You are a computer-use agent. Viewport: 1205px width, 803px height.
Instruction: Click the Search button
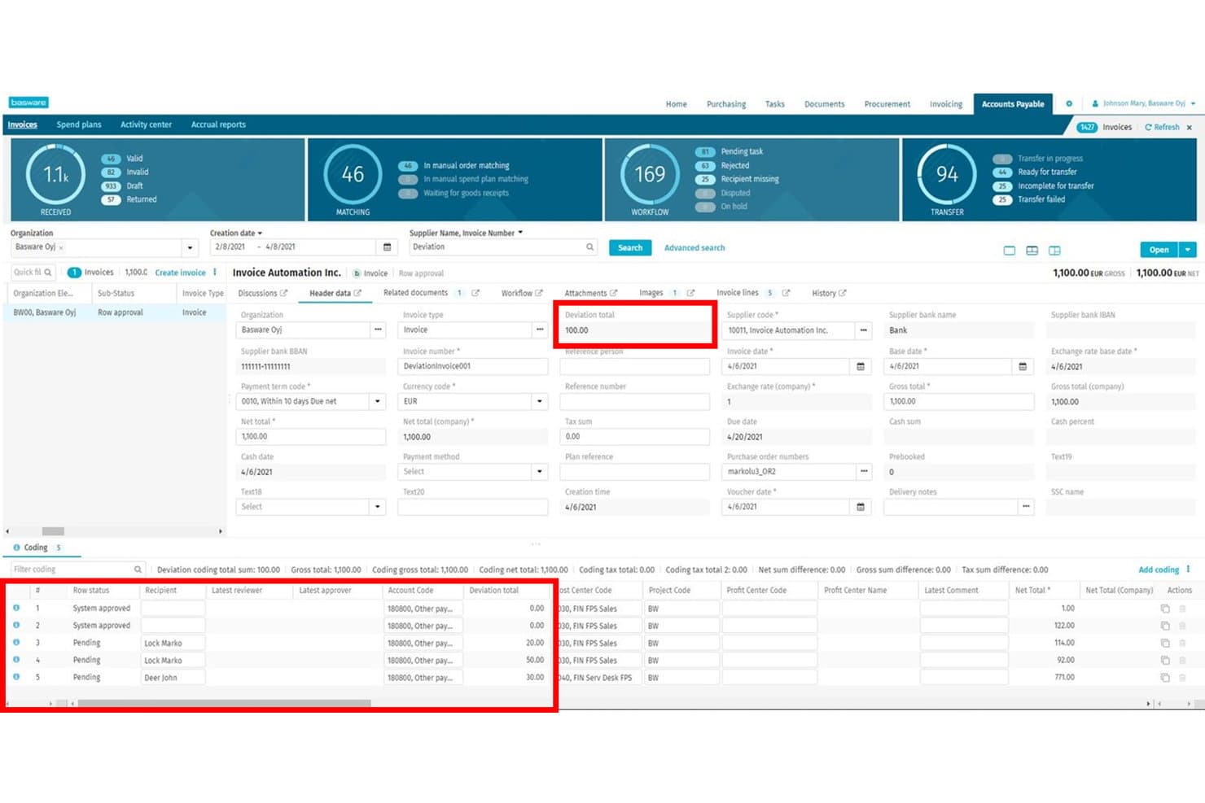[630, 248]
